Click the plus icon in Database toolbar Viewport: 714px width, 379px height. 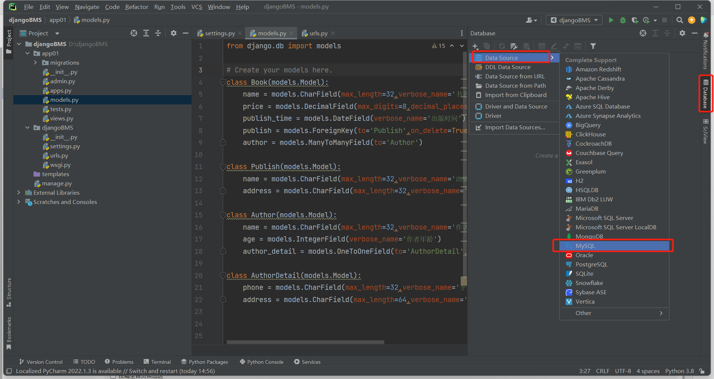pyautogui.click(x=475, y=46)
